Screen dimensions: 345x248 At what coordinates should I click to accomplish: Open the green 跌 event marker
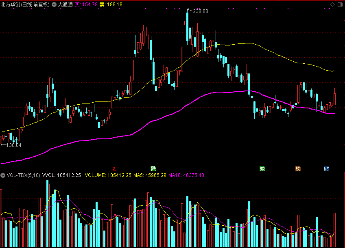coord(153,168)
